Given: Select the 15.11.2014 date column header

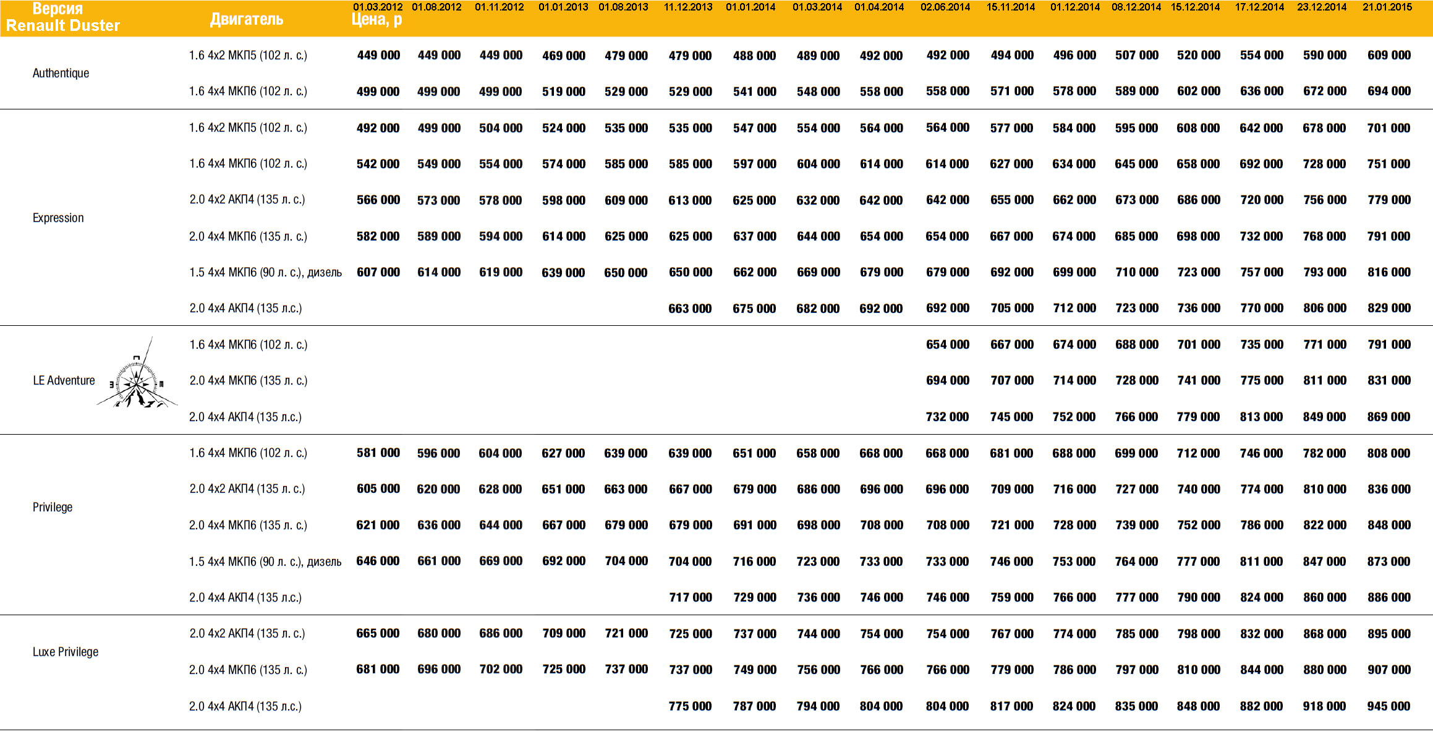Looking at the screenshot, I should 1011,7.
